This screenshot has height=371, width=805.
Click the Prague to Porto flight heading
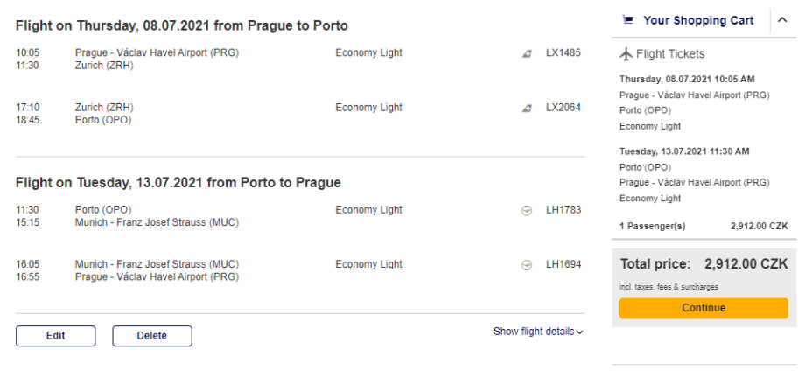[182, 25]
